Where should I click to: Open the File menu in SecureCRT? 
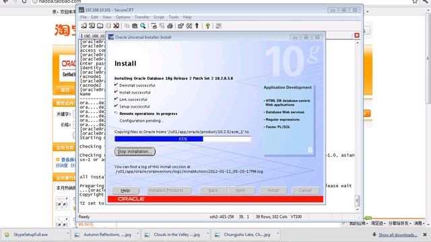[x=84, y=17]
